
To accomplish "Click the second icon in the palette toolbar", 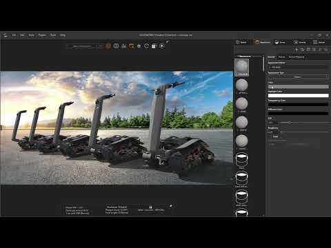I will pos(303,50).
